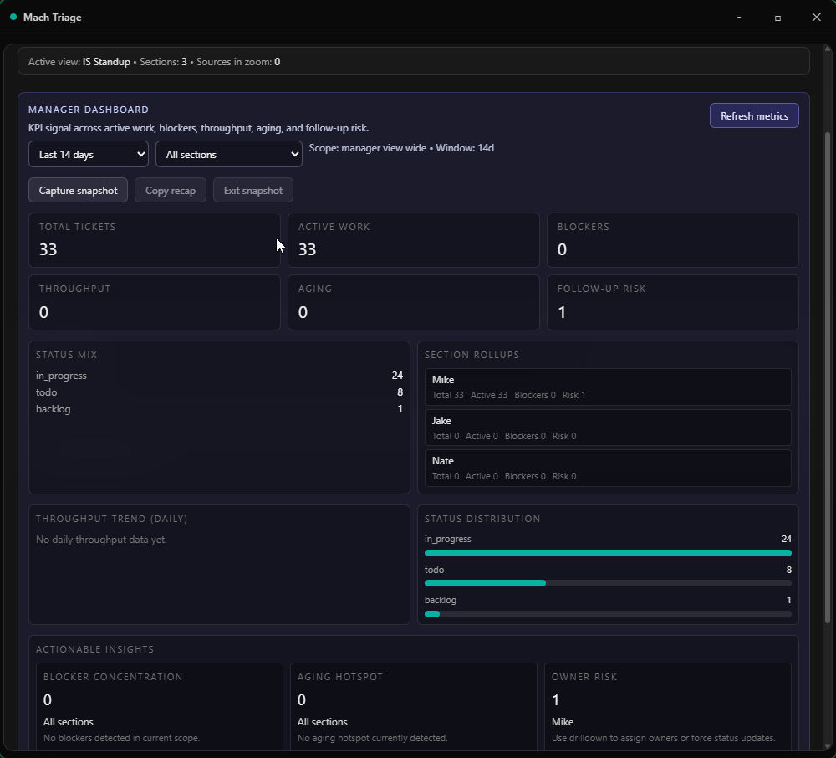Open Owner Risk insight card for Mike
This screenshot has width=836, height=758.
coord(667,707)
